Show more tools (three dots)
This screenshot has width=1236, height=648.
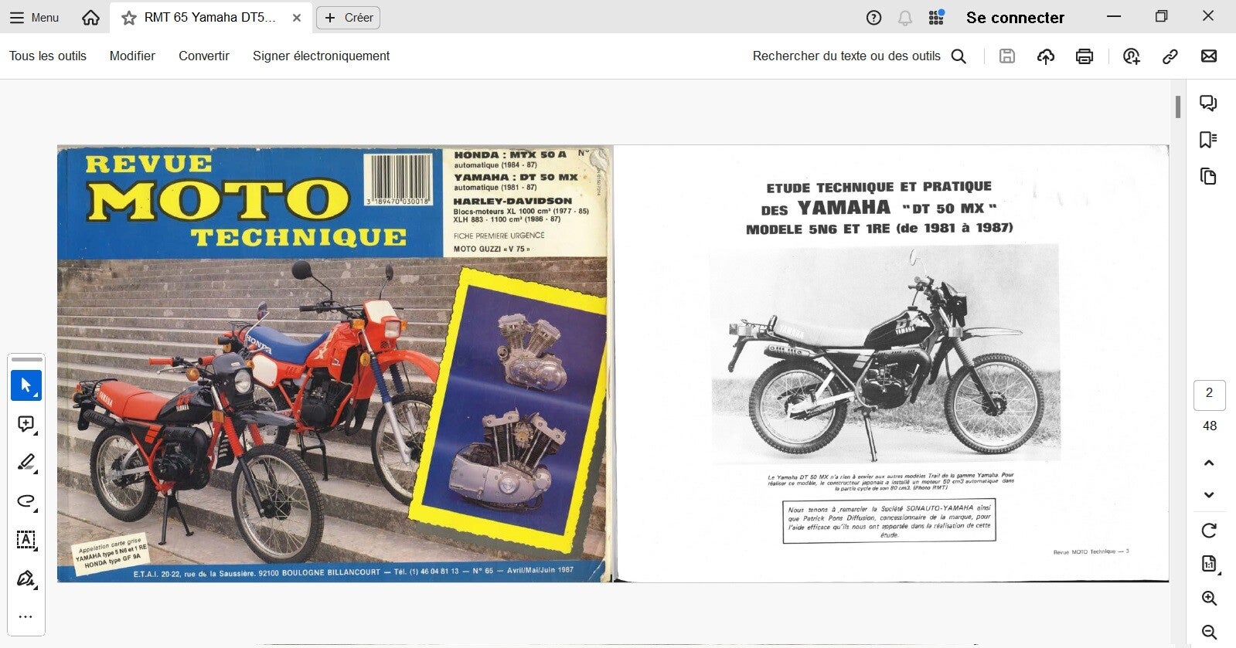(26, 616)
